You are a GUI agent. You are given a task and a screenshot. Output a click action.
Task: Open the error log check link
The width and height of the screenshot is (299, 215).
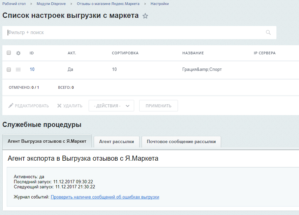(x=105, y=197)
